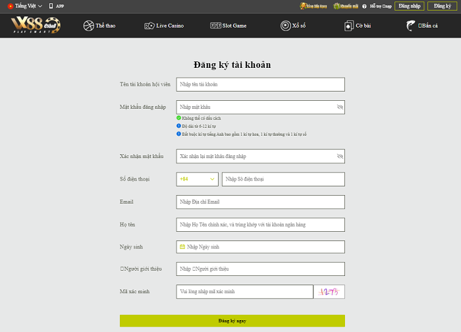
Task: Show the hidden Xác nhận mật khẩu text
Action: (x=340, y=157)
